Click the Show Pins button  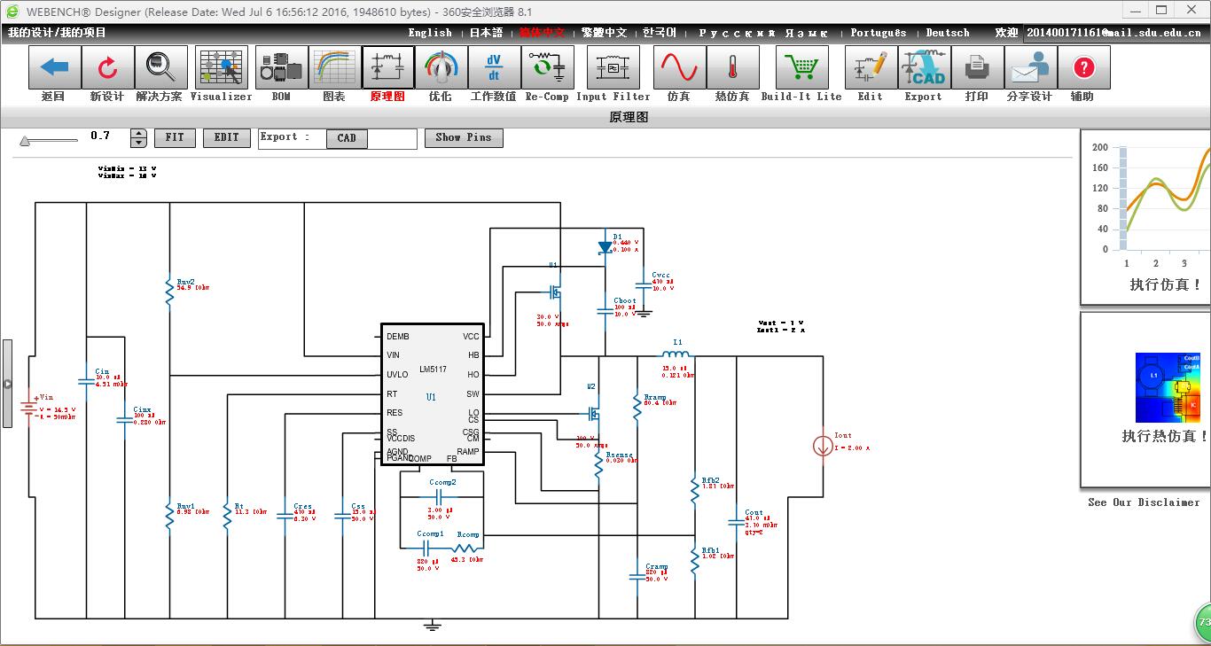pos(464,137)
